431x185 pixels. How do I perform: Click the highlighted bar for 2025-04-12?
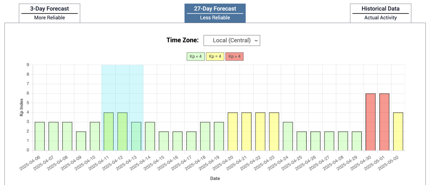click(x=123, y=131)
